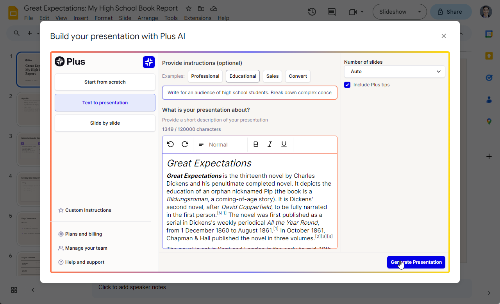Click the redo arrow in text editor
The image size is (500, 304).
point(185,144)
